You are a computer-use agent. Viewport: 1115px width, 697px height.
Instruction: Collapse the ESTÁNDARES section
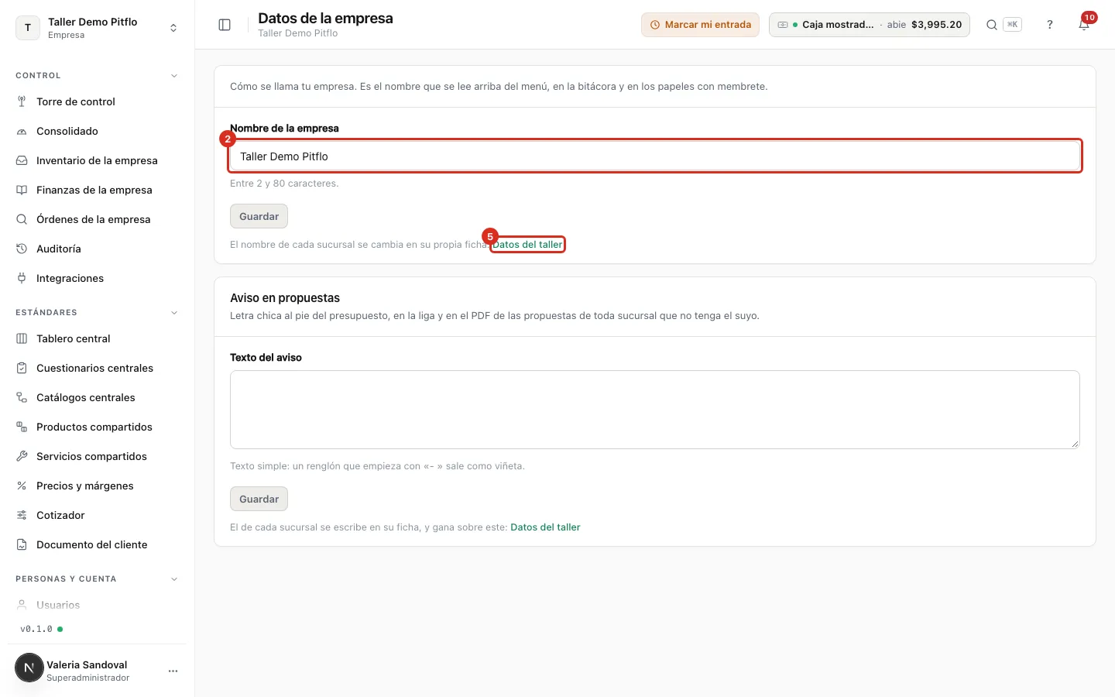(x=174, y=313)
